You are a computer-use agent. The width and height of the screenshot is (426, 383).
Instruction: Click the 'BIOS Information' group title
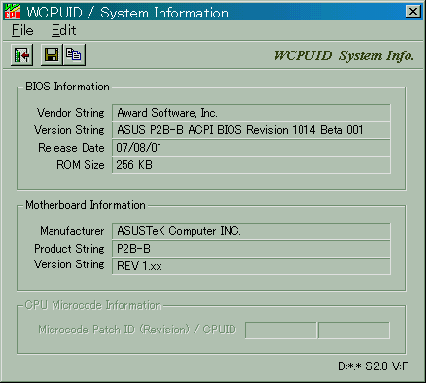tap(67, 87)
